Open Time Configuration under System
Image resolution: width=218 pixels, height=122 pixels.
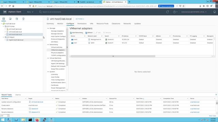[58, 80]
